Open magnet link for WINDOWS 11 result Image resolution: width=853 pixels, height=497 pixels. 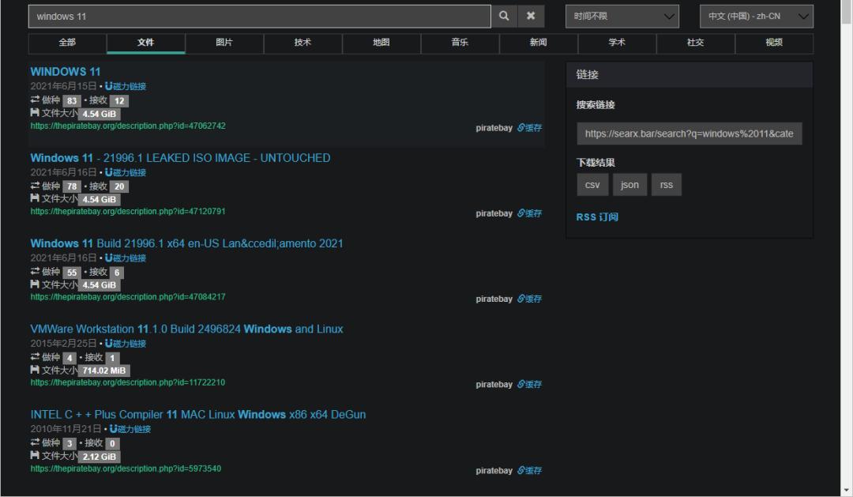point(126,86)
